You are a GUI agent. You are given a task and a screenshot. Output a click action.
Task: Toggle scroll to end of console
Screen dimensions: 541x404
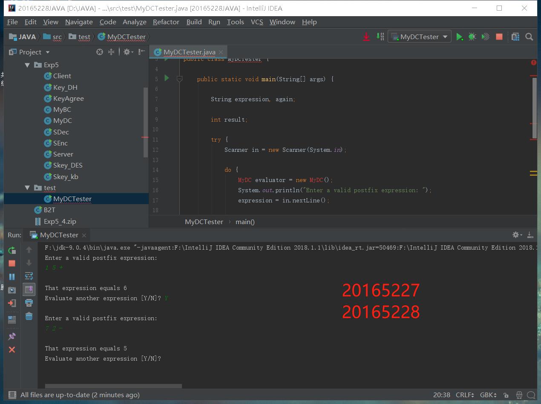(29, 290)
